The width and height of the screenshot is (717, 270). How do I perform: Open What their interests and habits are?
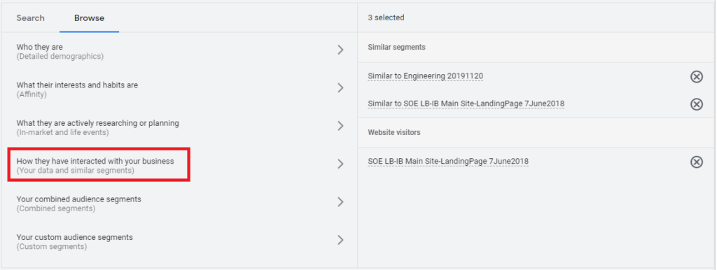179,90
